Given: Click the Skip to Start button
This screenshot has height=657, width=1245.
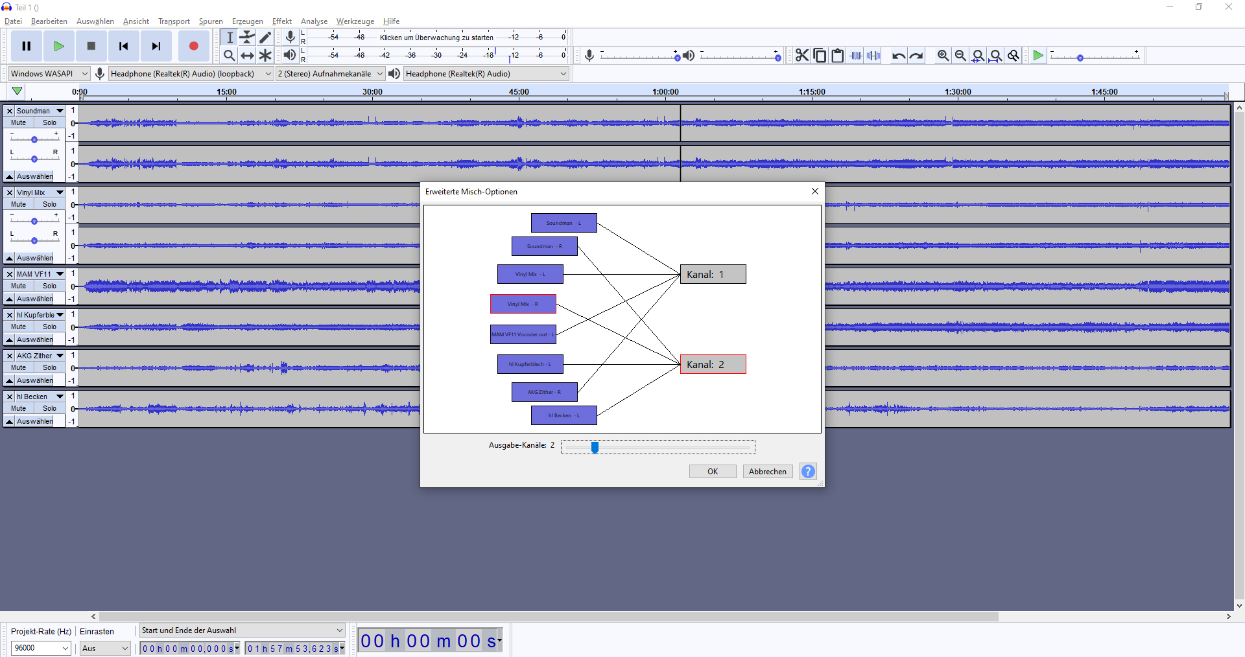Looking at the screenshot, I should 123,46.
